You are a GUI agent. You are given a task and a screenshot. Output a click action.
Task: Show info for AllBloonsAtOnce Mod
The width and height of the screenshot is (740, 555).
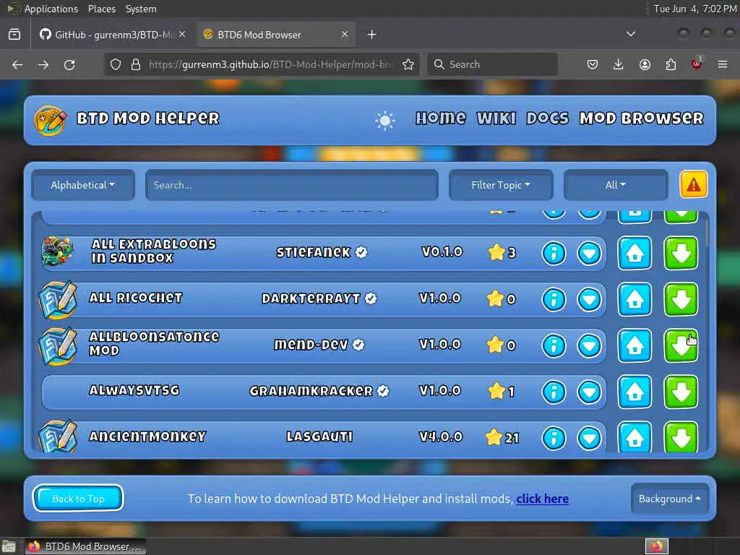coord(554,345)
